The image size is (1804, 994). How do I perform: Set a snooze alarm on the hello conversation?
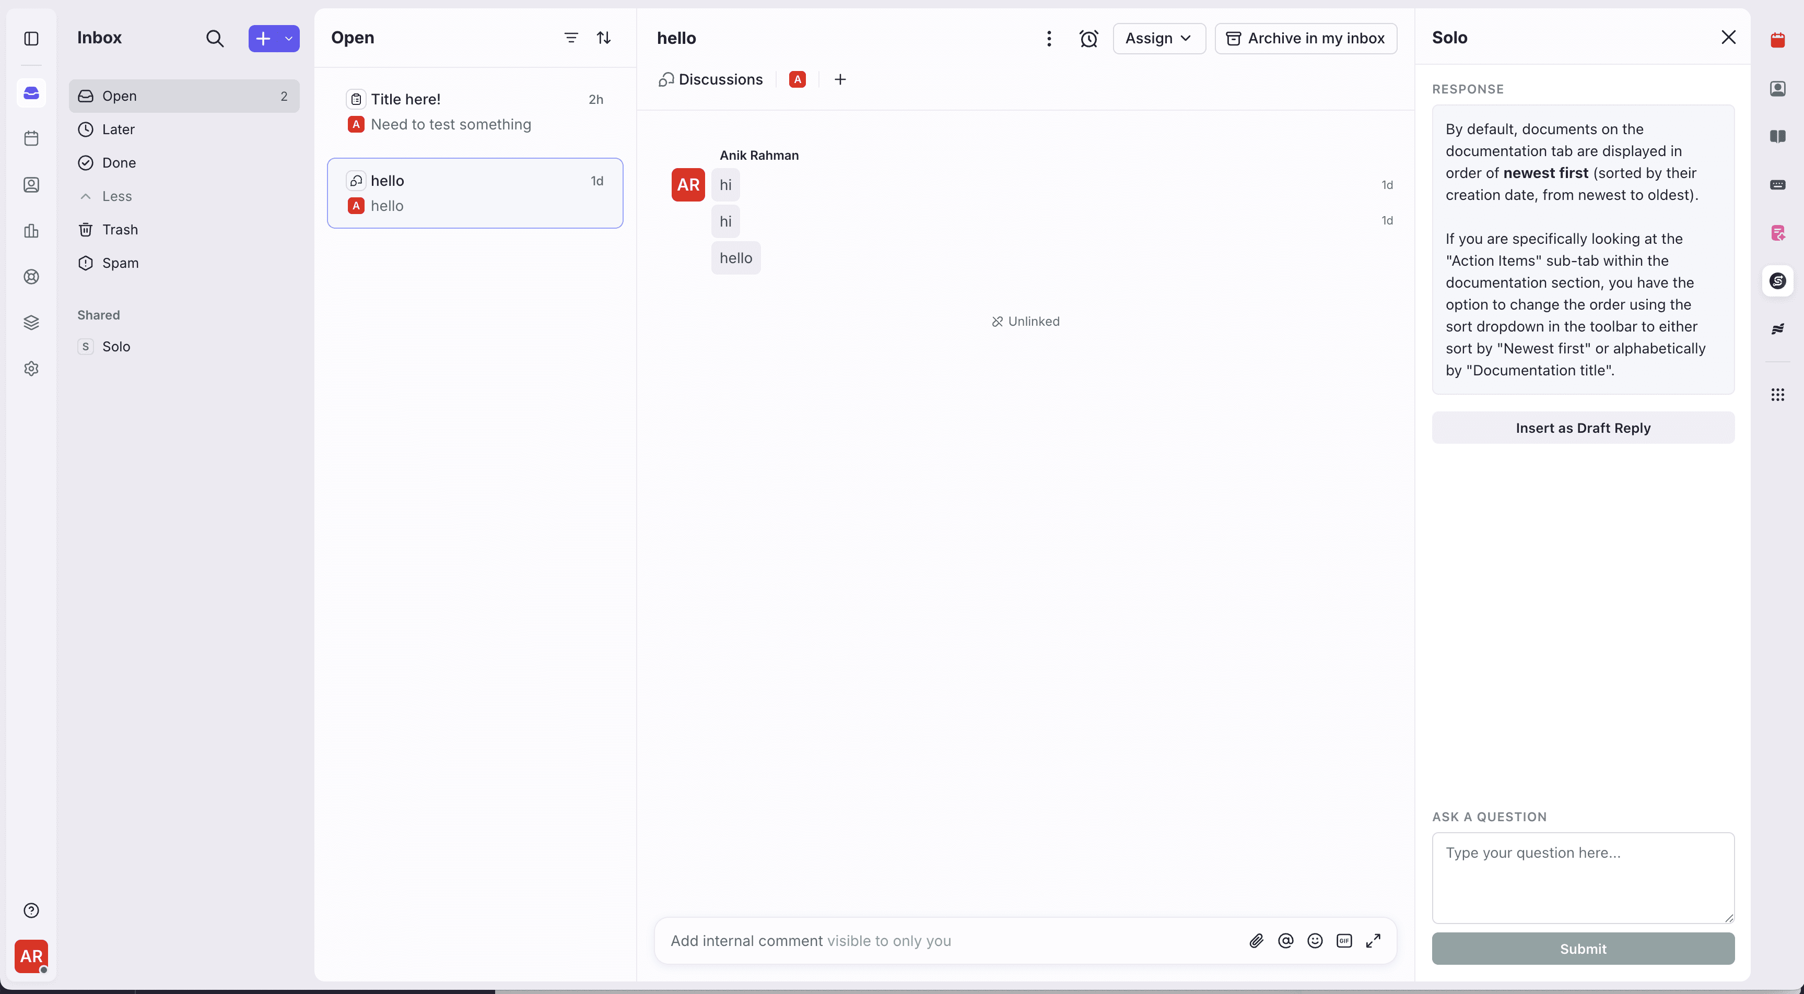pyautogui.click(x=1089, y=39)
